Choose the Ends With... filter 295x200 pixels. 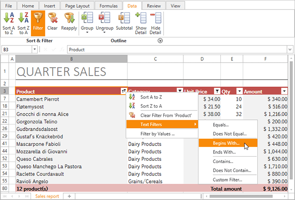coord(228,152)
